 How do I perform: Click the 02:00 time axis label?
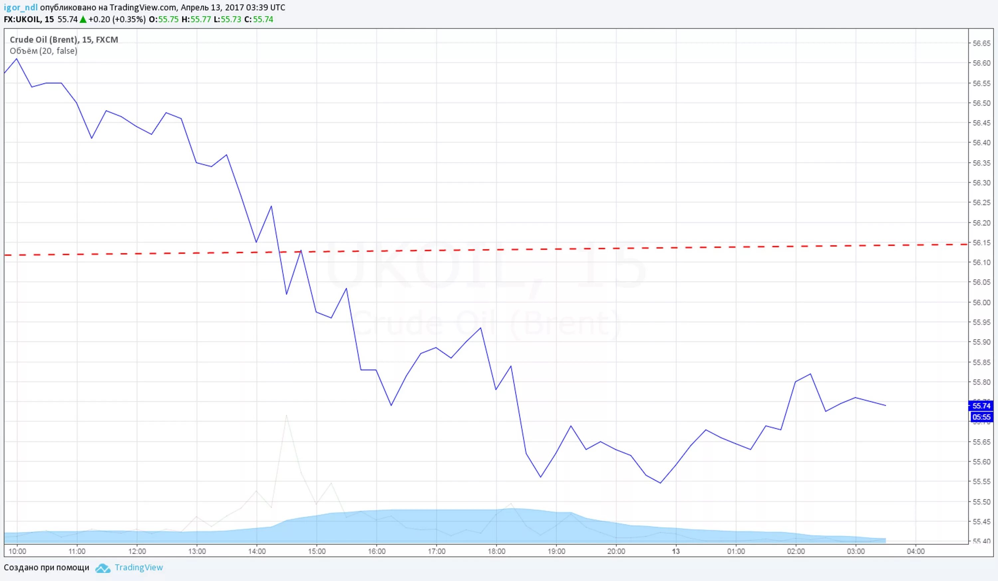[796, 551]
